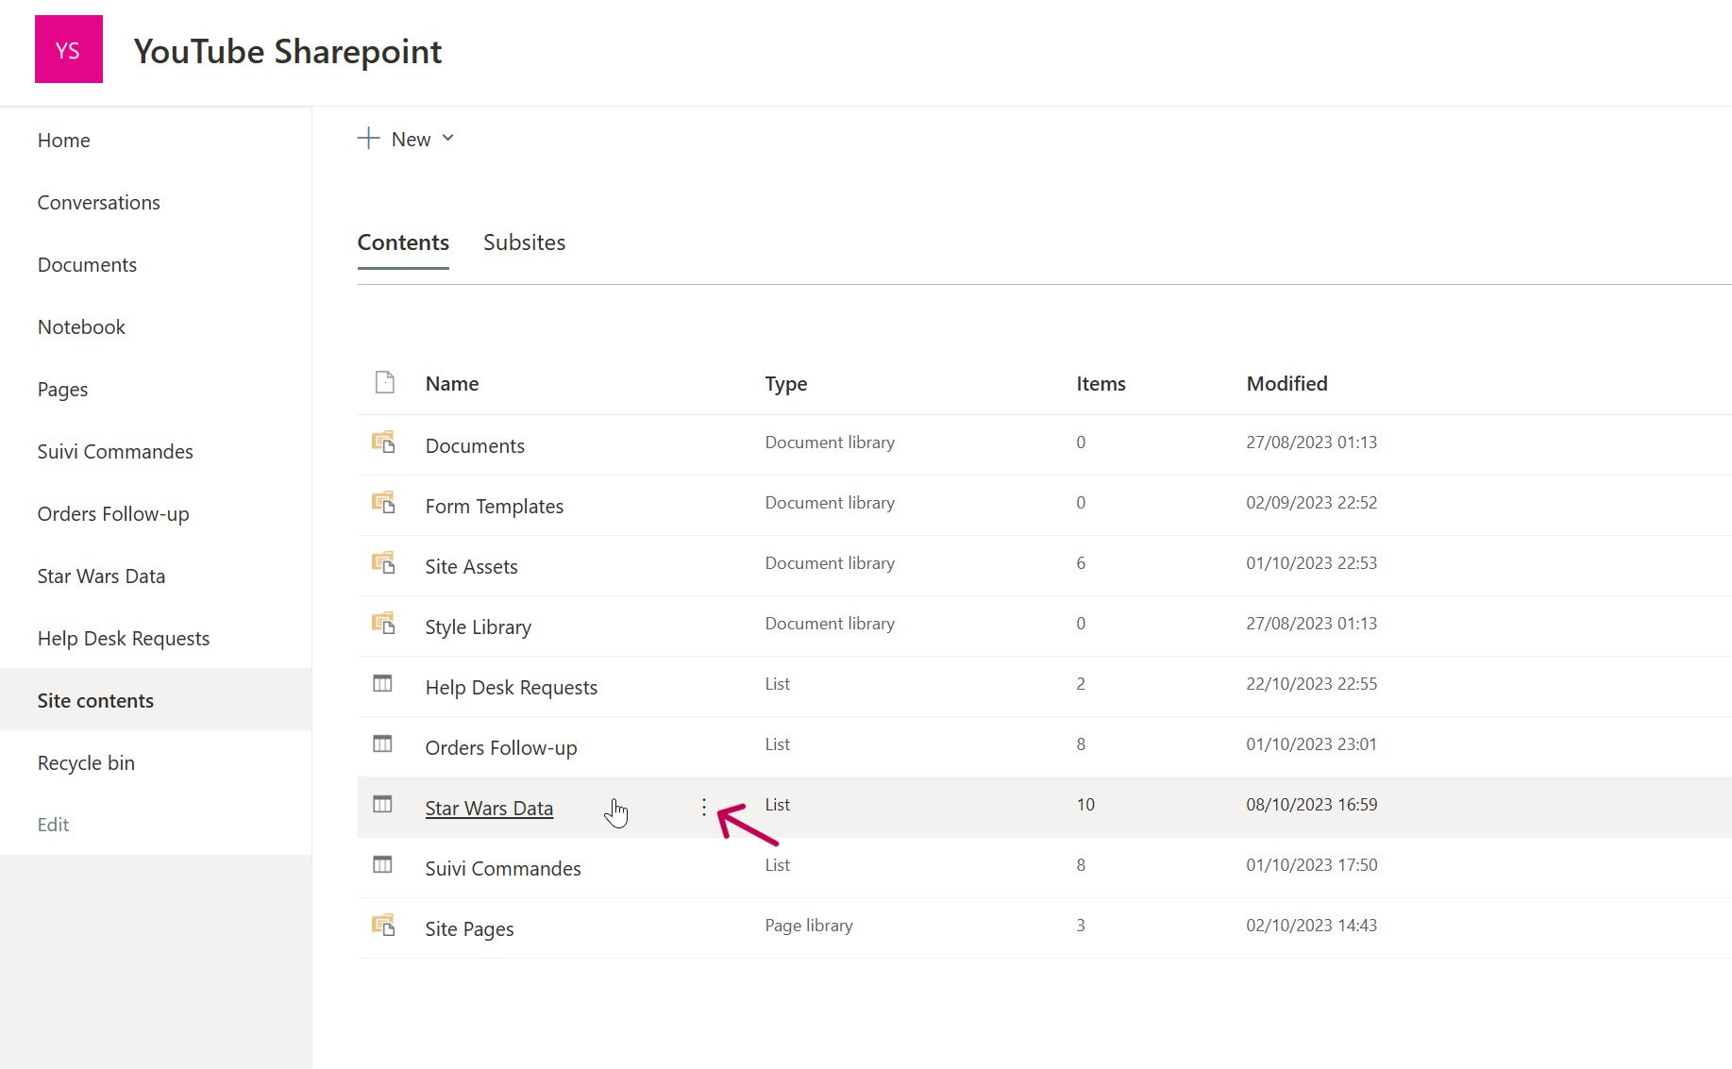Click item count 3 for Site Pages
Image resolution: width=1732 pixels, height=1069 pixels.
point(1081,926)
